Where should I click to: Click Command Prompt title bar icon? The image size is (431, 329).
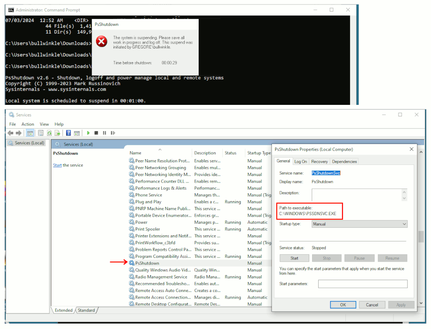point(11,10)
